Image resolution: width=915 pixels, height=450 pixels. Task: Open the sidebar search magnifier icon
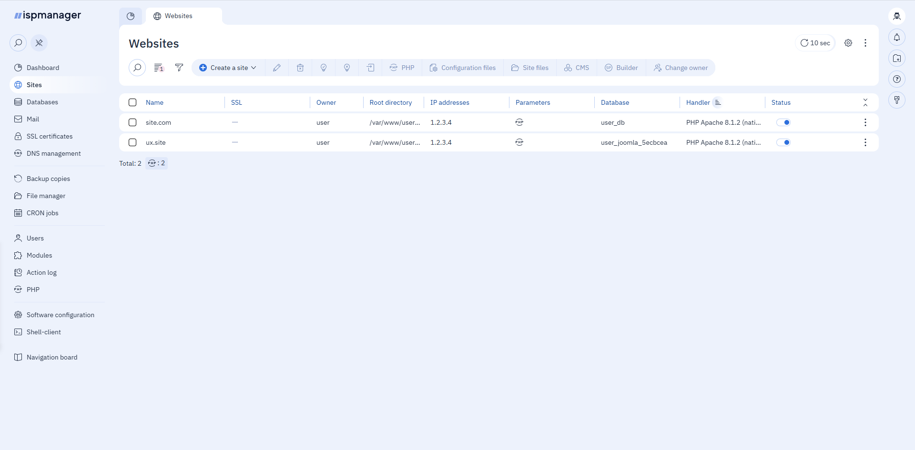(18, 43)
